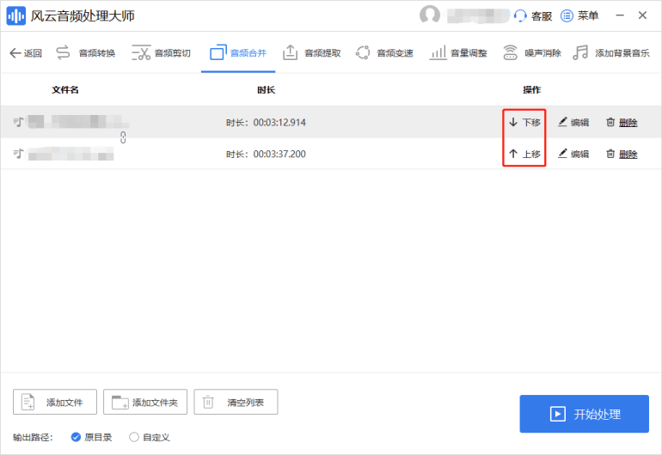Viewport: 662px width, 455px height.
Task: Close the 风云音频处理大师 window
Action: pos(642,15)
